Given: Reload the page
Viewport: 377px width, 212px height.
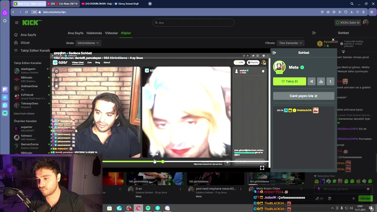Looking at the screenshot, I should [27, 12].
